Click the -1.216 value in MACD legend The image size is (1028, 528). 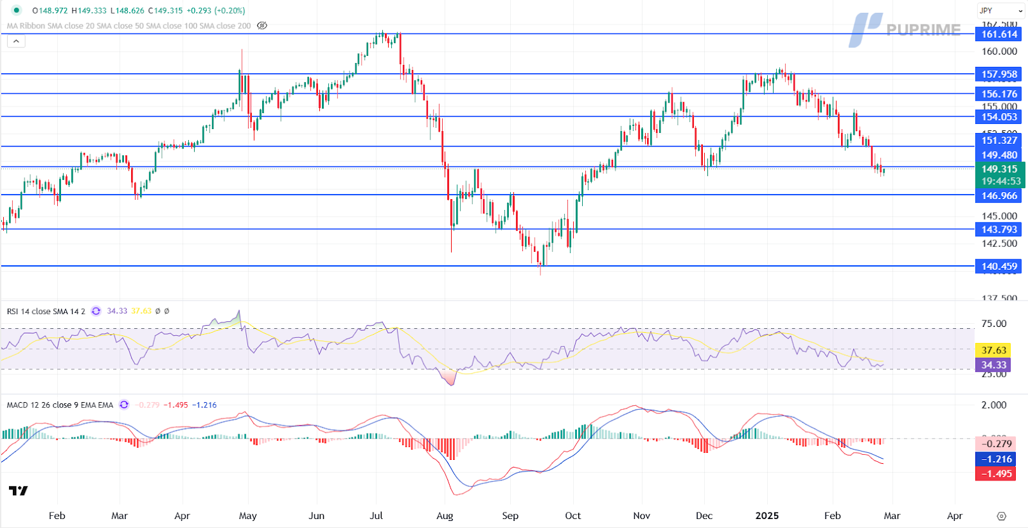204,405
